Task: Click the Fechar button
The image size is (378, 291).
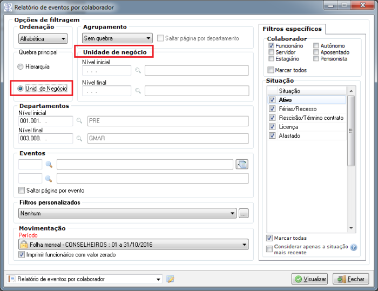Action: tap(350, 279)
